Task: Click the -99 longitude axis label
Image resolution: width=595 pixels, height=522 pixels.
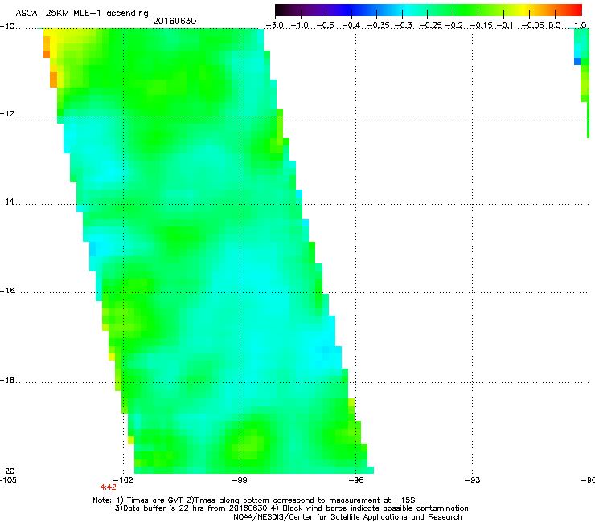Action: click(240, 480)
